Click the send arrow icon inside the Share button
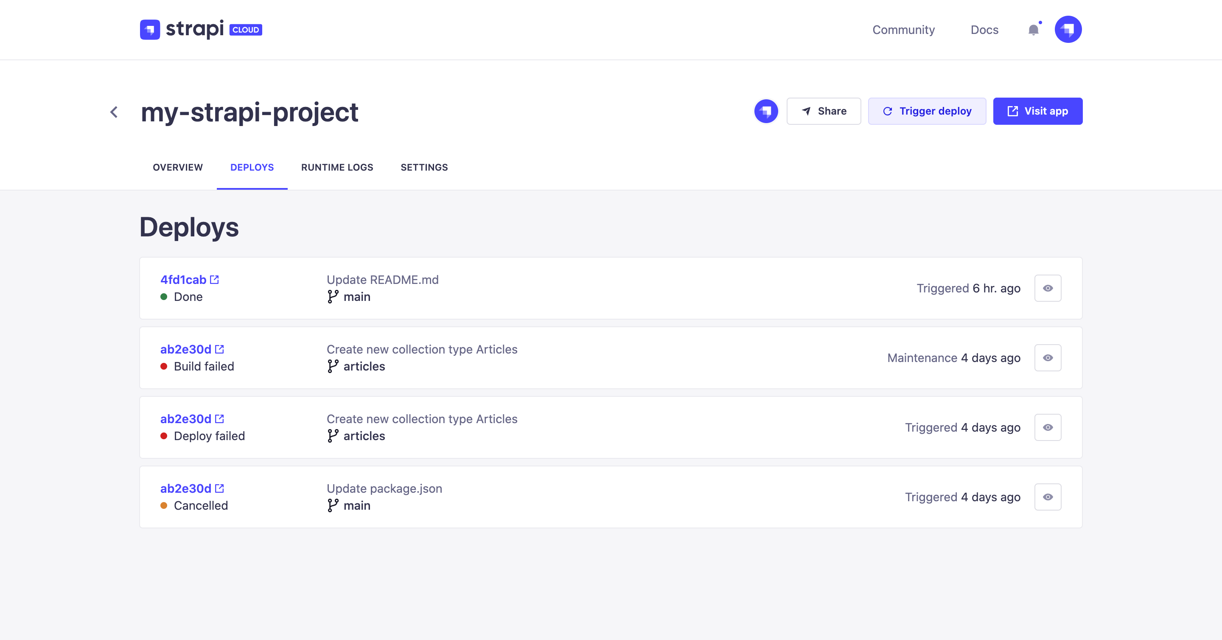The width and height of the screenshot is (1222, 640). (x=806, y=111)
